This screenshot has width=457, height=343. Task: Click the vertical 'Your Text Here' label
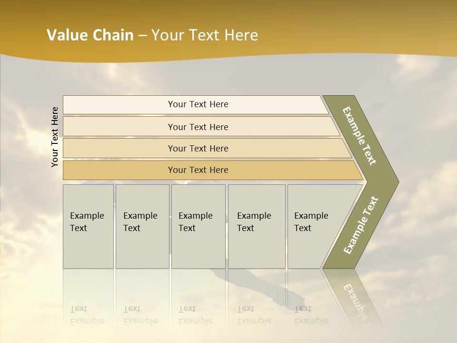click(55, 137)
